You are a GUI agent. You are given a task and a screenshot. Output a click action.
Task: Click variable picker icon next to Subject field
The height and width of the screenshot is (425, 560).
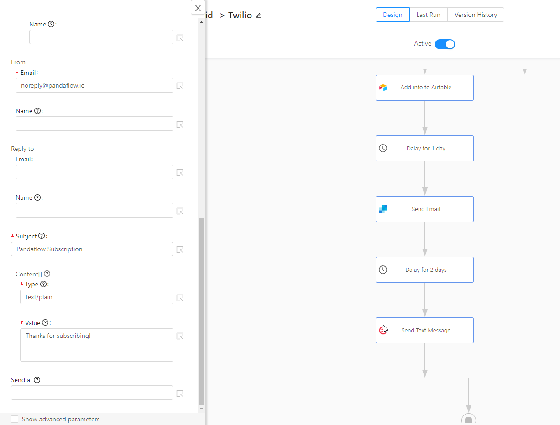tap(180, 249)
